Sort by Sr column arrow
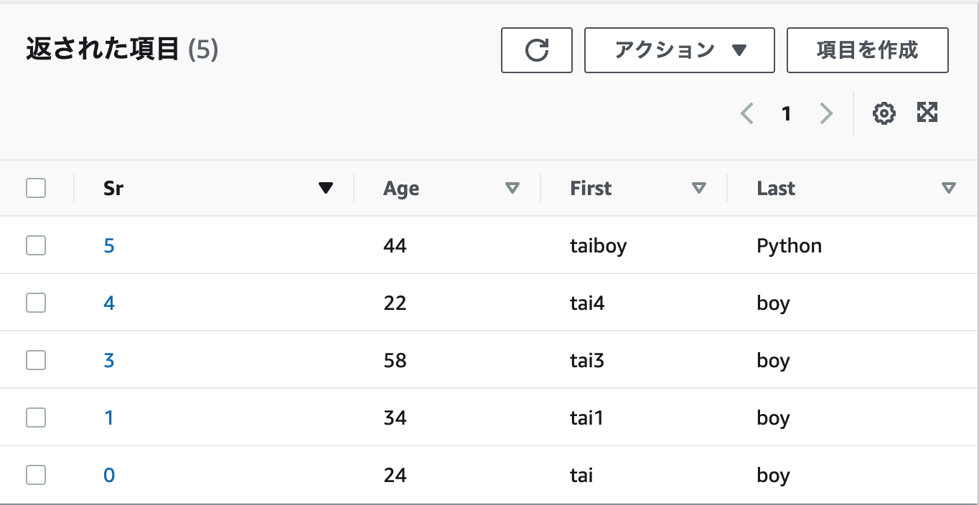Image resolution: width=979 pixels, height=505 pixels. coord(326,189)
